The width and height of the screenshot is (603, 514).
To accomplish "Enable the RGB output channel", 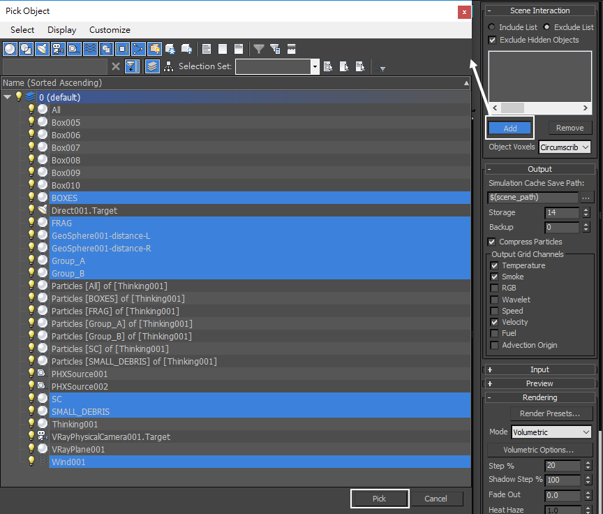I will 495,288.
